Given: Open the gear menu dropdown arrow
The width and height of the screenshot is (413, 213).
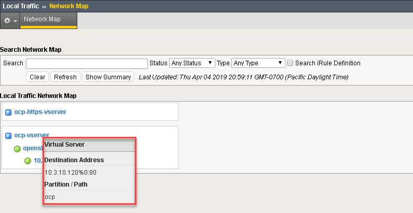Looking at the screenshot, I should click(15, 21).
